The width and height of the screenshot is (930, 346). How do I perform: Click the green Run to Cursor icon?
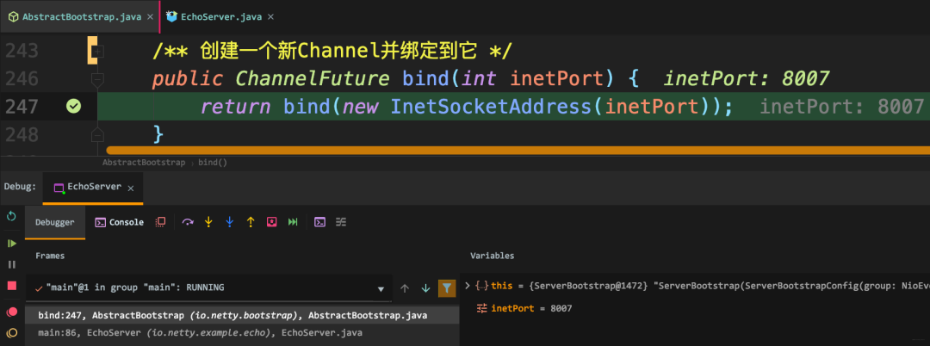(293, 222)
